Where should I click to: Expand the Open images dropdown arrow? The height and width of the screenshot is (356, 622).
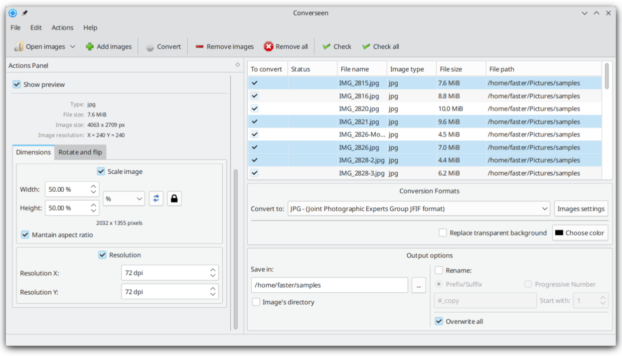pyautogui.click(x=73, y=47)
